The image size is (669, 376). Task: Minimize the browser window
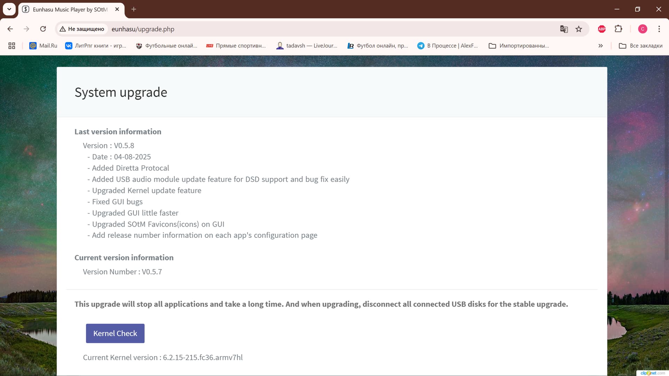coord(617,9)
